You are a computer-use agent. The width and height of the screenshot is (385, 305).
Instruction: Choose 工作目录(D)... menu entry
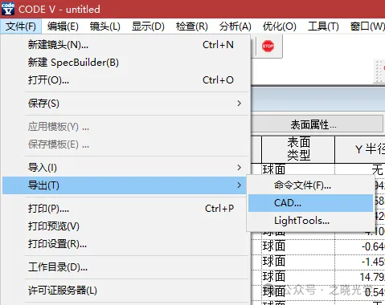pos(125,267)
